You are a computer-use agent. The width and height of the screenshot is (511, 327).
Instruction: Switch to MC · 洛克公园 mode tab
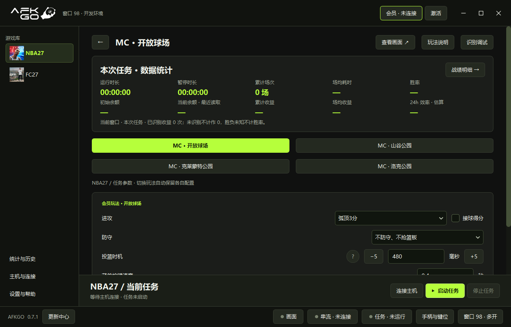click(394, 166)
